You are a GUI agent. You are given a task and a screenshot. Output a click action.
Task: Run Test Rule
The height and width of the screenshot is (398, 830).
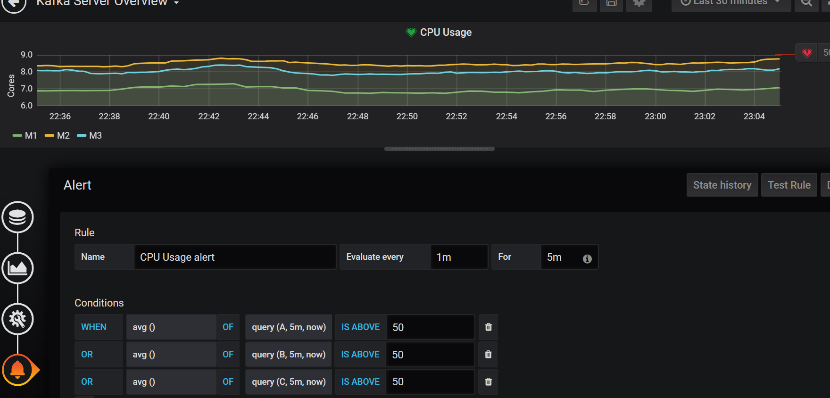point(789,185)
